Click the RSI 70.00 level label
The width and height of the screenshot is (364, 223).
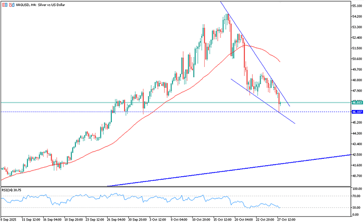[356, 196]
